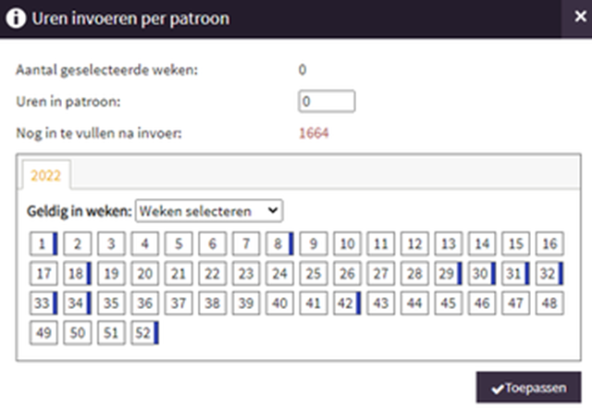
Task: Toggle week 18 in the grid
Action: (x=77, y=274)
